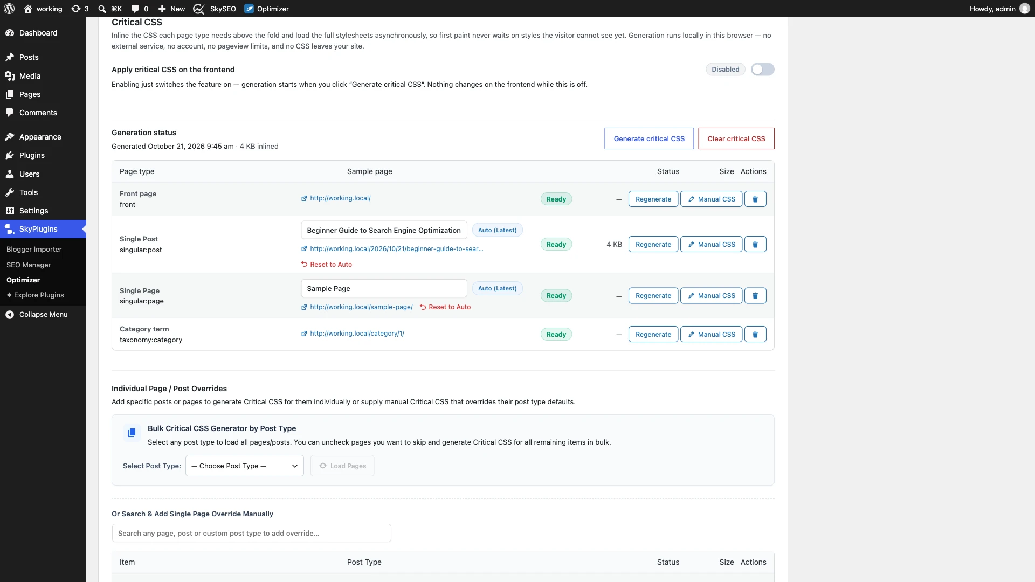
Task: Reset Single Page sample to Auto
Action: 445,307
